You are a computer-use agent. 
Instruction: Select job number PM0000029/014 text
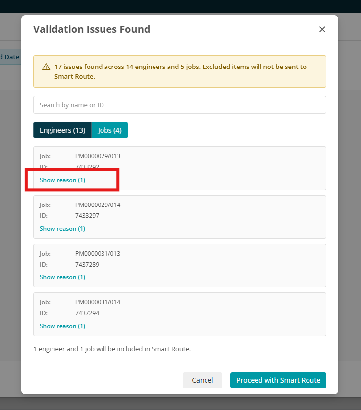[98, 205]
